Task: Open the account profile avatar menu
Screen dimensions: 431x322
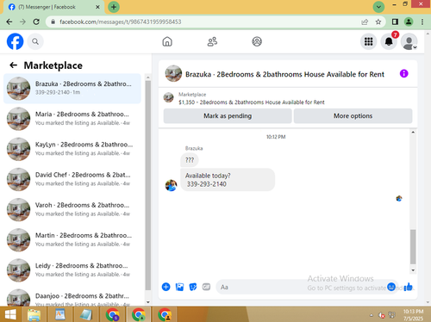Action: pos(409,41)
